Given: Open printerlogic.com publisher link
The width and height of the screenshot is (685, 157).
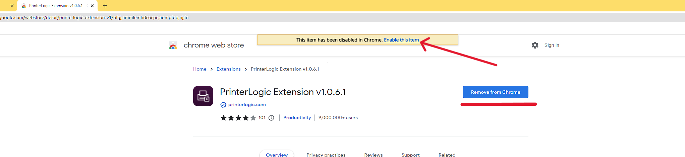Looking at the screenshot, I should pos(247,104).
